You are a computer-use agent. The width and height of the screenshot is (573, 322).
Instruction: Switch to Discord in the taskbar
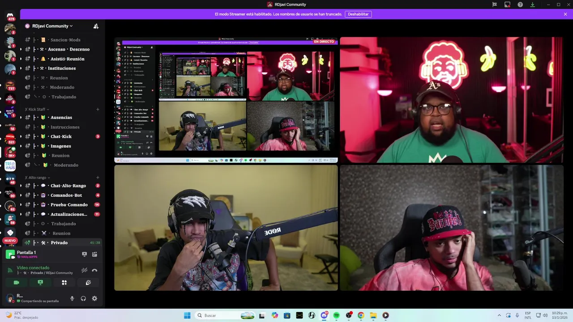(x=324, y=315)
